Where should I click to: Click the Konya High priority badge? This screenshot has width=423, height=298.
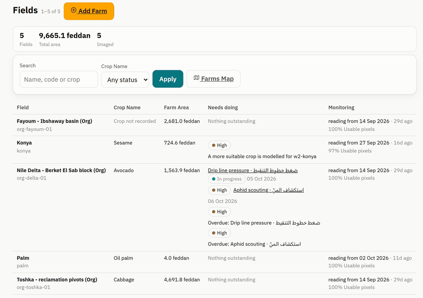coord(219,145)
